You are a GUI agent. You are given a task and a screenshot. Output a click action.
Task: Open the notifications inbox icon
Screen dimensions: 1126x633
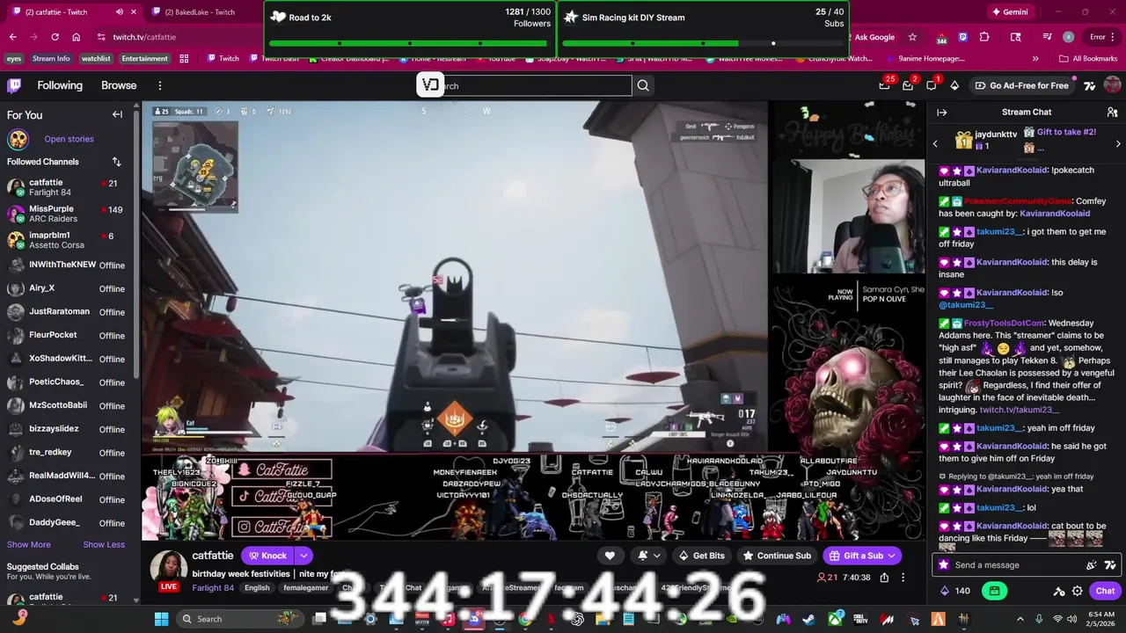click(x=909, y=84)
